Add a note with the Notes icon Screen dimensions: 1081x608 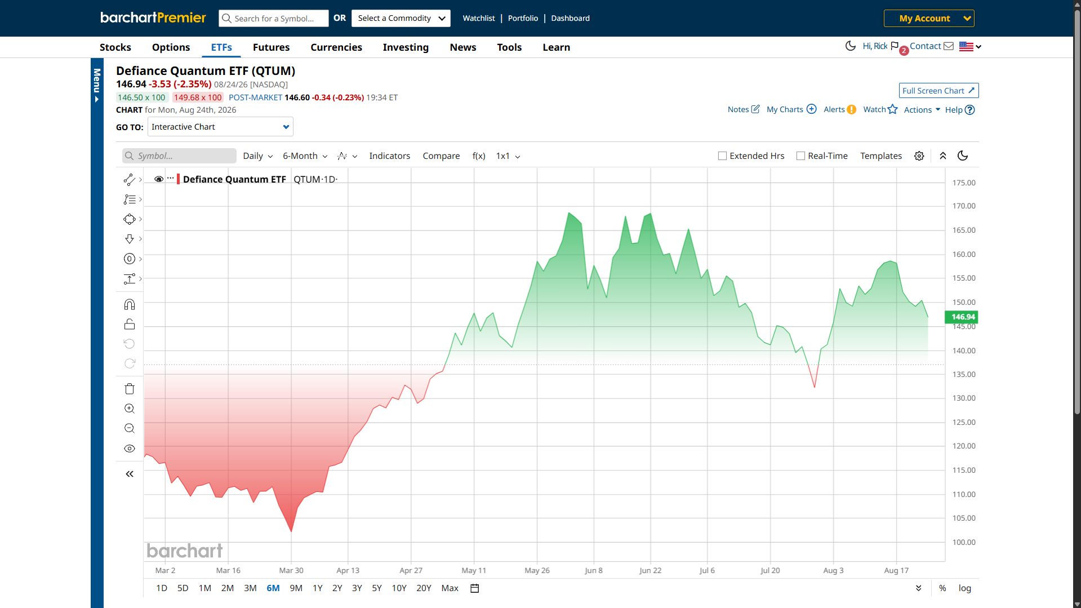(755, 109)
